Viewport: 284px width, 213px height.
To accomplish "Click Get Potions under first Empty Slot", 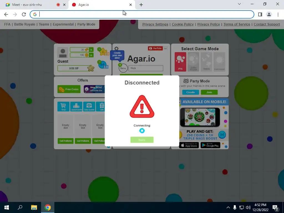I will [x=65, y=141].
